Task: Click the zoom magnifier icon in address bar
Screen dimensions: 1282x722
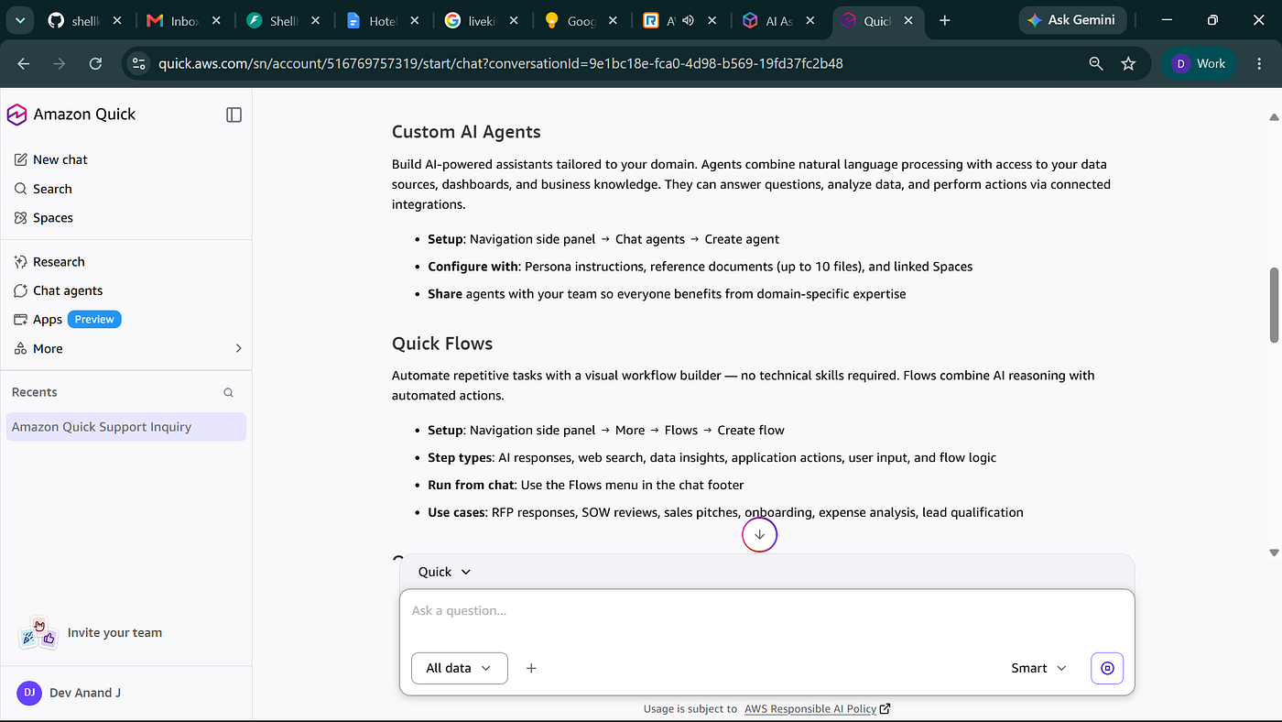Action: (1096, 63)
